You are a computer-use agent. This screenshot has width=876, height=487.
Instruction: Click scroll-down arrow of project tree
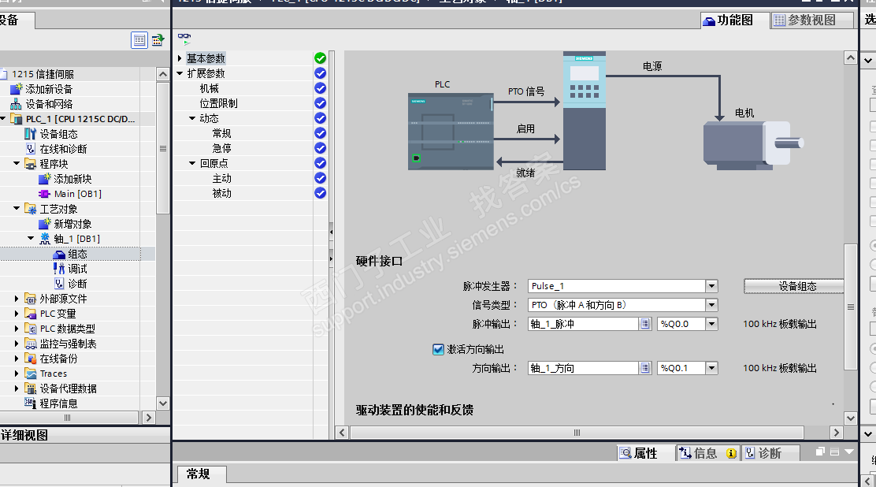tap(162, 403)
